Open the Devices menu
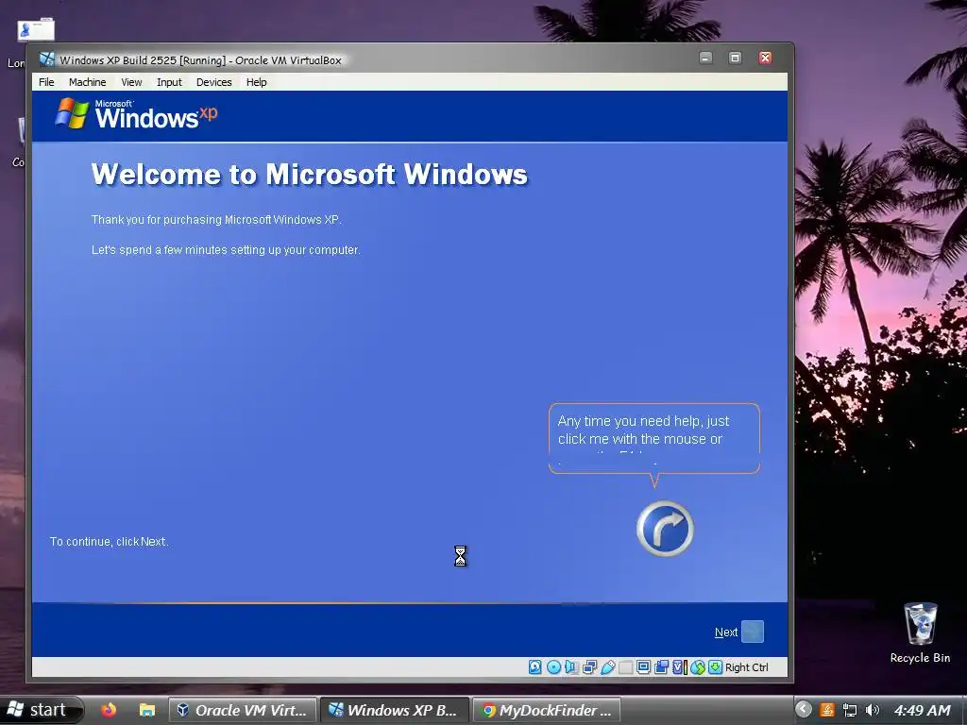 (214, 82)
